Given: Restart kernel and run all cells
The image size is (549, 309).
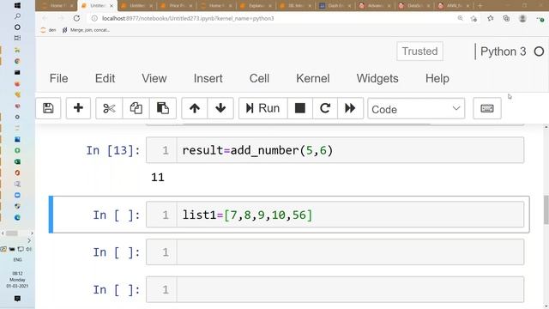Looking at the screenshot, I should [x=350, y=108].
